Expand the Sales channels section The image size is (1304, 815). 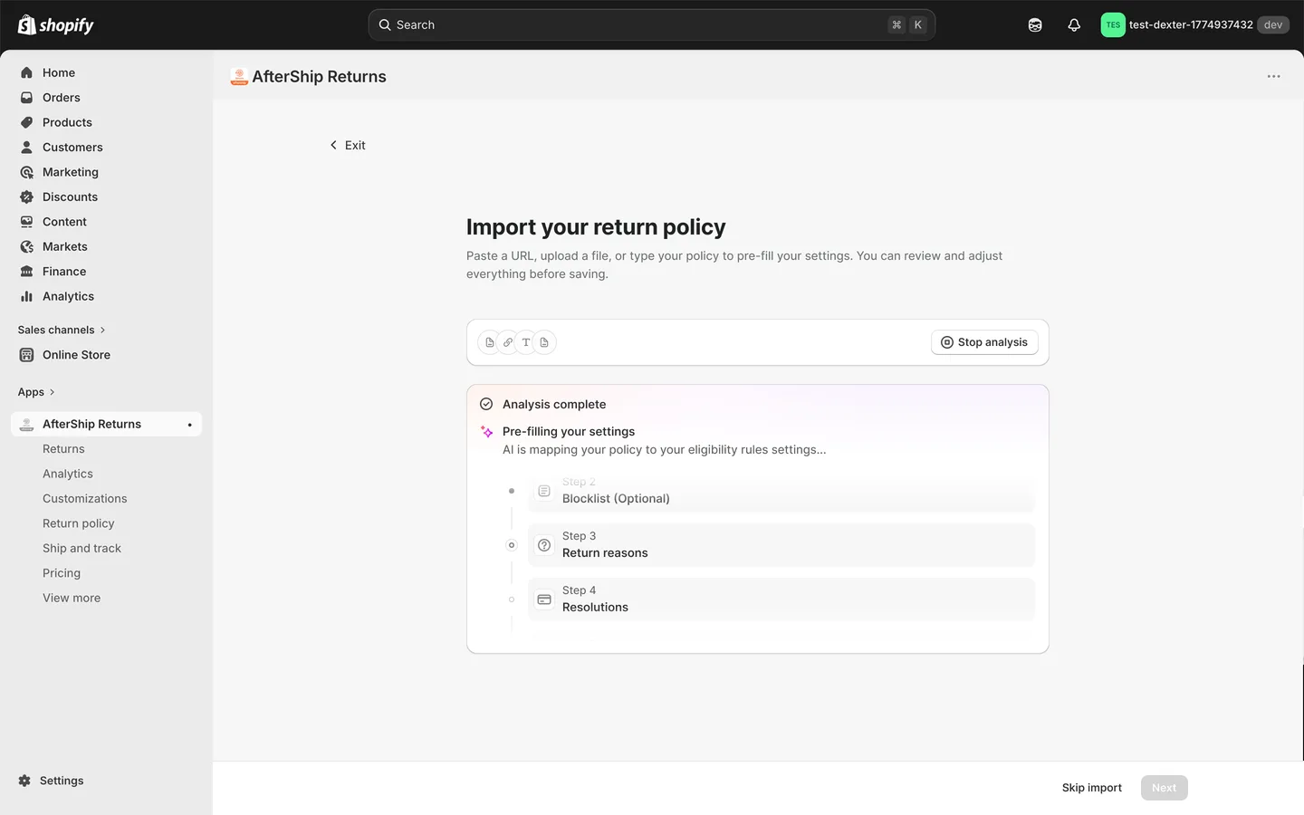click(x=62, y=330)
